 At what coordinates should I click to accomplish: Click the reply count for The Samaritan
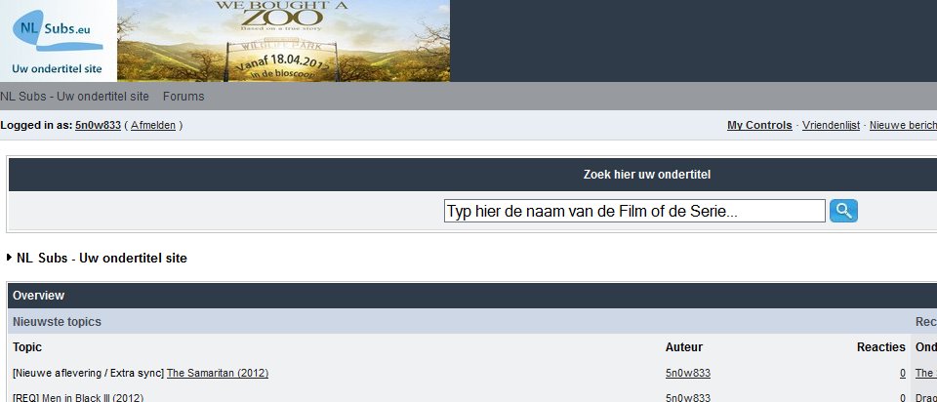click(x=902, y=373)
